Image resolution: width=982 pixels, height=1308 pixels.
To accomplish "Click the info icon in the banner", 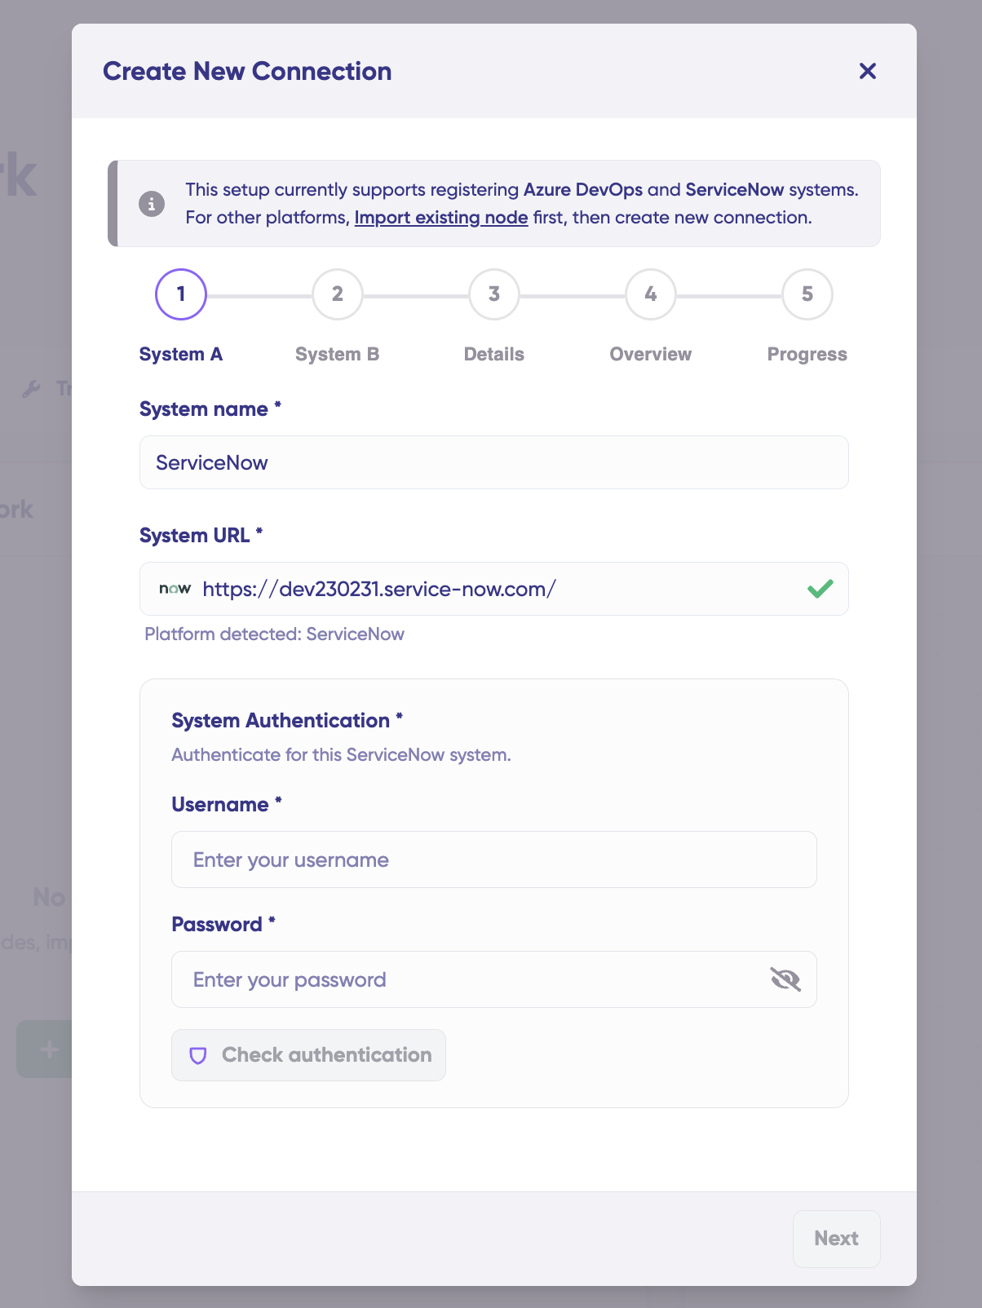I will pyautogui.click(x=152, y=204).
